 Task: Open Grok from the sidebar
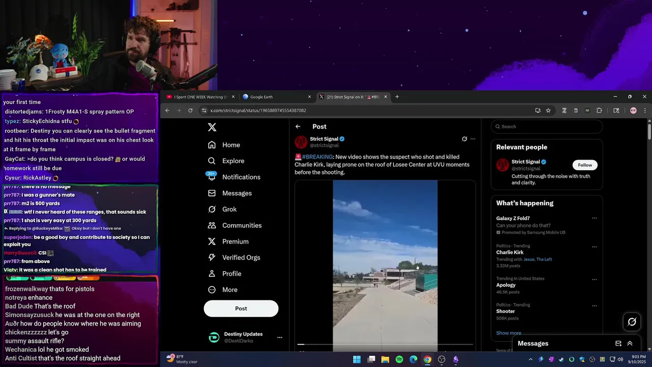click(x=222, y=209)
